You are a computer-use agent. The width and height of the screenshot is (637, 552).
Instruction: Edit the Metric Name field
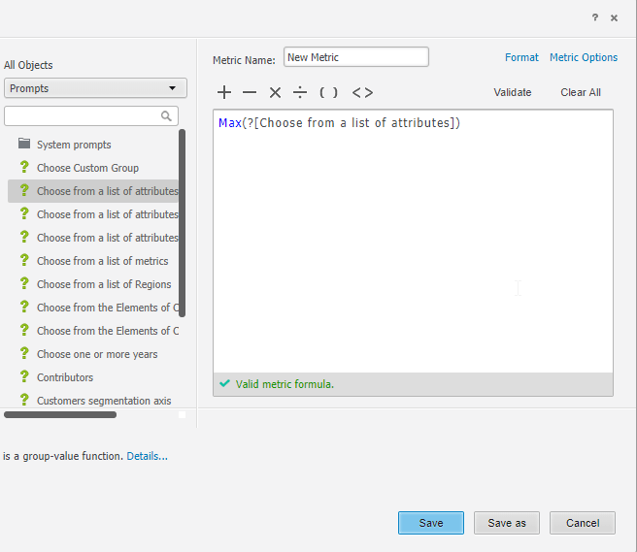pyautogui.click(x=355, y=57)
